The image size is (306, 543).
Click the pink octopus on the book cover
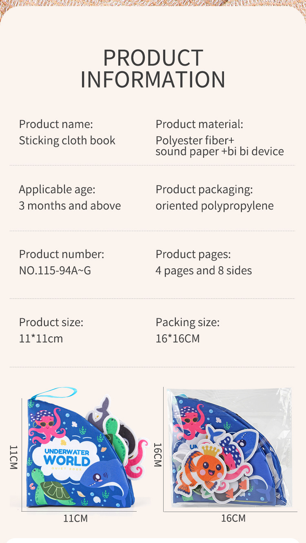tap(46, 425)
